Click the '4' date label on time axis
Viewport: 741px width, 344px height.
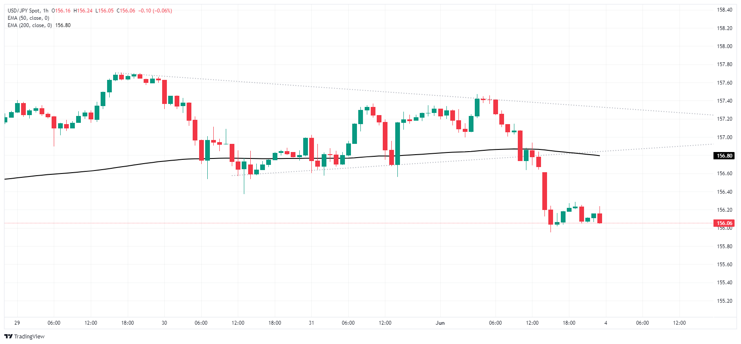pos(606,323)
